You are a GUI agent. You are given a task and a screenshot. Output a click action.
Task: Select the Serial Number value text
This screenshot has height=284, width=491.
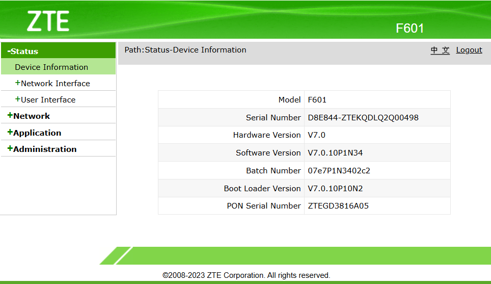(363, 118)
